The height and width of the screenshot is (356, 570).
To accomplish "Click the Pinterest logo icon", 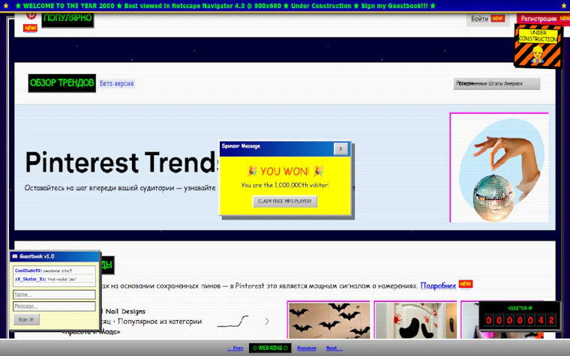I will tap(31, 15).
